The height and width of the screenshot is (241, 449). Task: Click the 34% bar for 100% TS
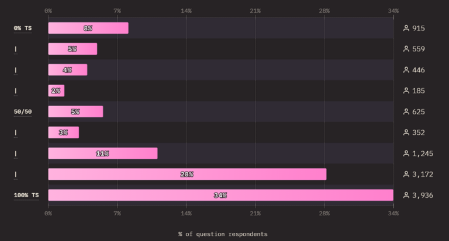221,195
